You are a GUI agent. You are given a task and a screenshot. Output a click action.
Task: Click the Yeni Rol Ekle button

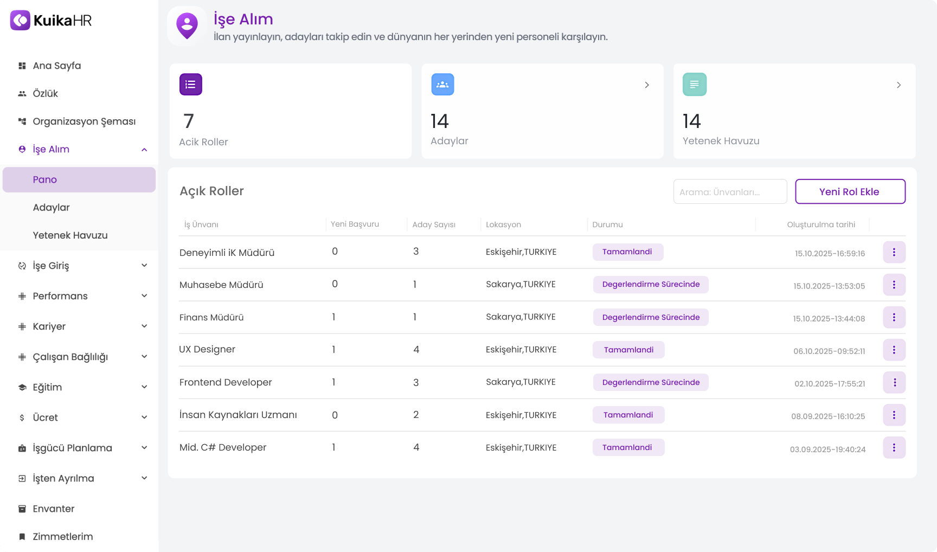850,191
